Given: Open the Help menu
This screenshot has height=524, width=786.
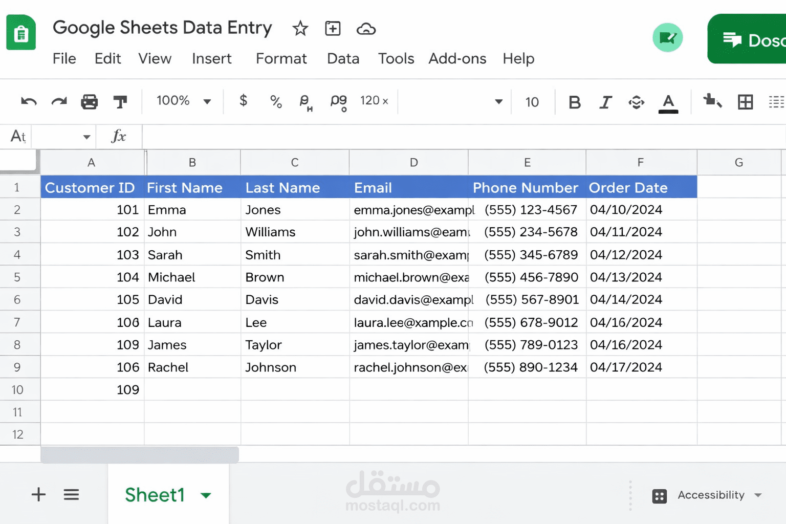Looking at the screenshot, I should click(x=518, y=59).
